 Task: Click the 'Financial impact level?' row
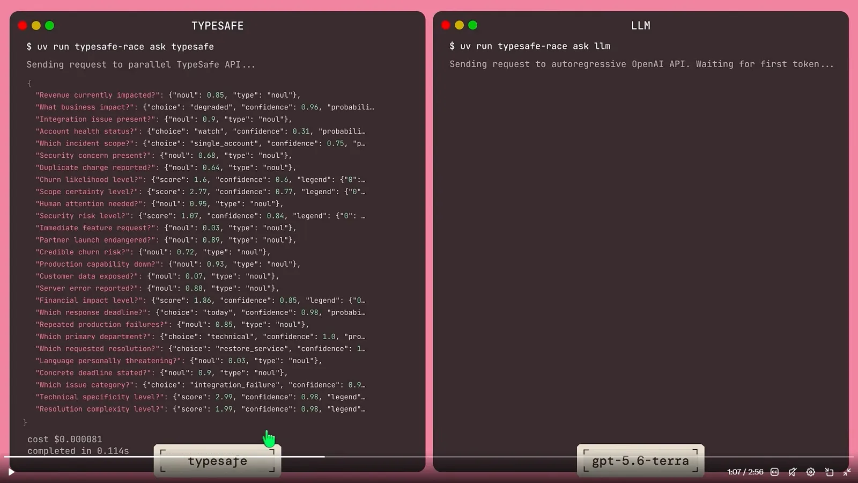point(201,301)
